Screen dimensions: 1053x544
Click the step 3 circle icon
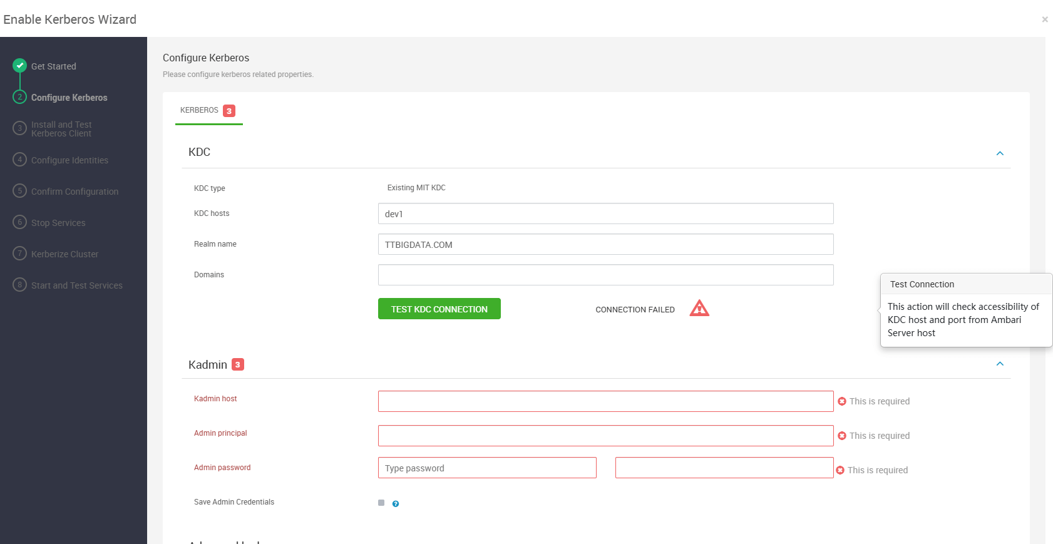[x=20, y=128]
